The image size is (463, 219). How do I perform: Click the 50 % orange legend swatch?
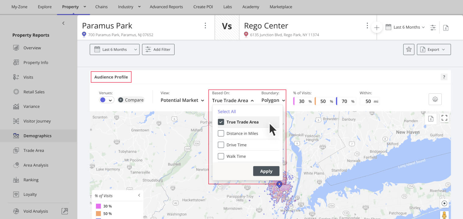(x=98, y=214)
